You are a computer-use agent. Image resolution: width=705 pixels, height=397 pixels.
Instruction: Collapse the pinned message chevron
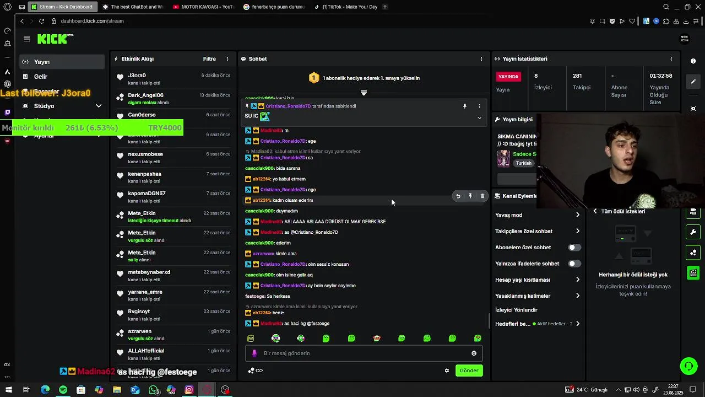click(x=479, y=118)
